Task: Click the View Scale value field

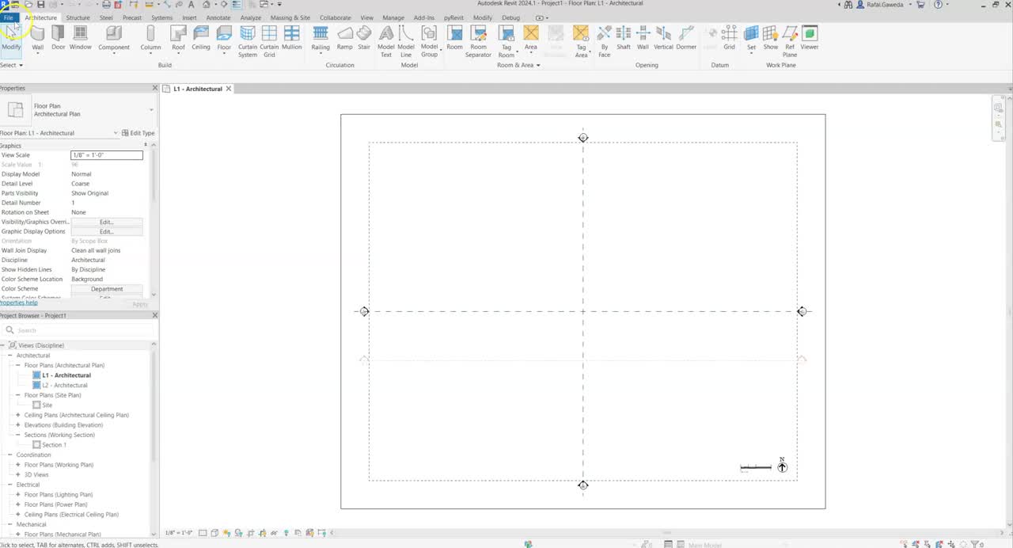Action: 107,155
